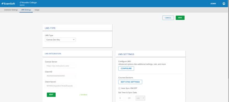
Task: Click the LMS INTEGRATION heading
Action: coord(53,54)
